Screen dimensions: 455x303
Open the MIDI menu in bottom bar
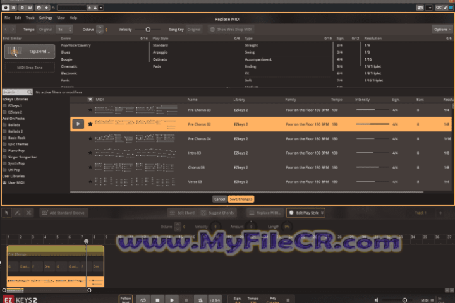[427, 300]
